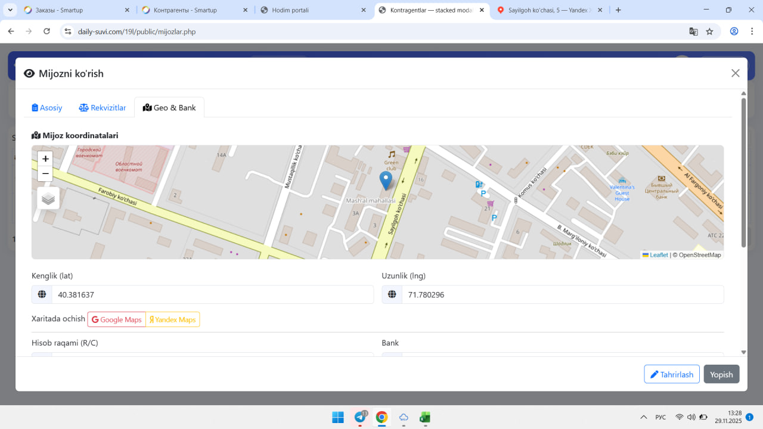Open the map layers control
The image size is (763, 429).
pyautogui.click(x=48, y=198)
